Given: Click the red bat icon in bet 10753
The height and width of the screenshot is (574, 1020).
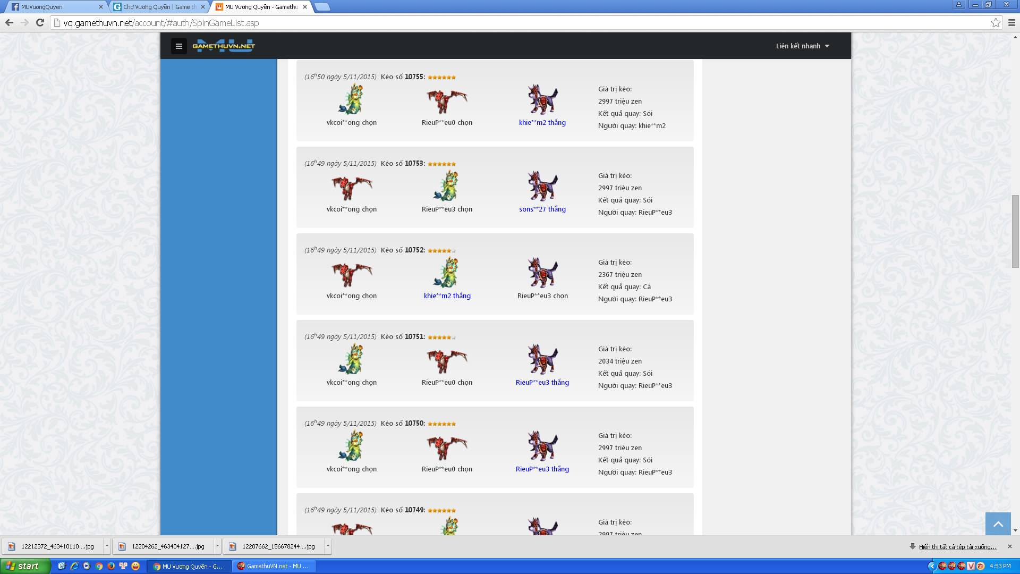Looking at the screenshot, I should [x=352, y=187].
